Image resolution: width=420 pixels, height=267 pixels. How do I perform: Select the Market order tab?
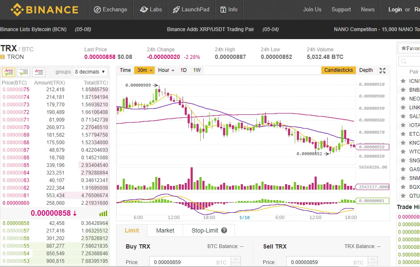click(165, 230)
